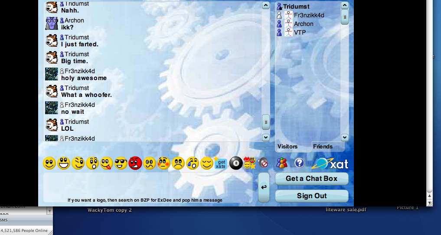Click Archon's avatar beside the ikk? message
This screenshot has height=235, width=441.
(x=52, y=23)
